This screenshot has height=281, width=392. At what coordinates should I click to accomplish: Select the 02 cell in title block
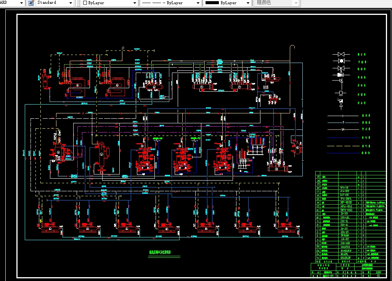(x=379, y=276)
